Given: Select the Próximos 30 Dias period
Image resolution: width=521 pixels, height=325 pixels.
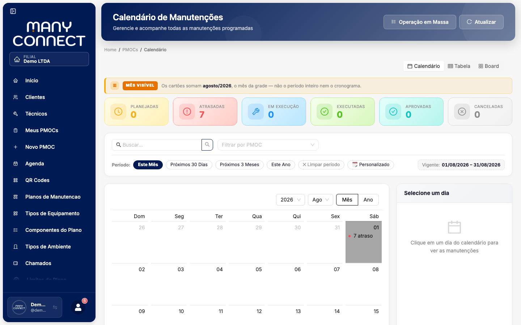Looking at the screenshot, I should (189, 165).
